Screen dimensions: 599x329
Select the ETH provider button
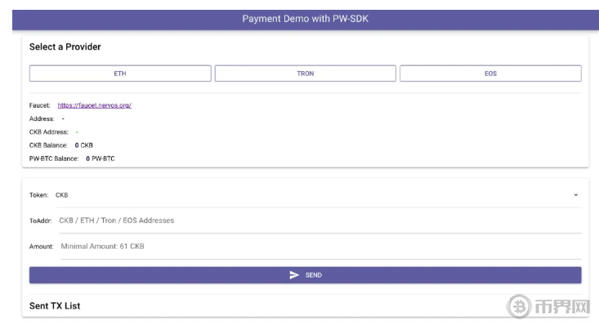coord(120,73)
